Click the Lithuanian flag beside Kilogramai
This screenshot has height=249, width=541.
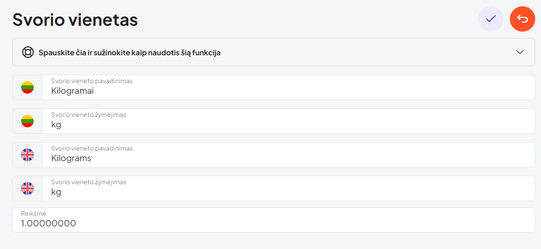pyautogui.click(x=27, y=87)
